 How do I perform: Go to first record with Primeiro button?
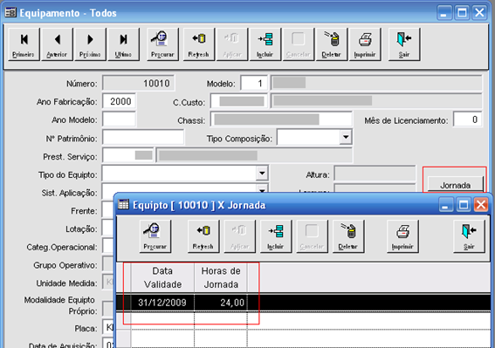(x=24, y=44)
